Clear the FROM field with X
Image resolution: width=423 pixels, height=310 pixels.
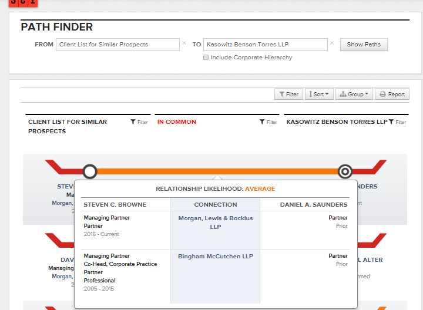(x=184, y=43)
